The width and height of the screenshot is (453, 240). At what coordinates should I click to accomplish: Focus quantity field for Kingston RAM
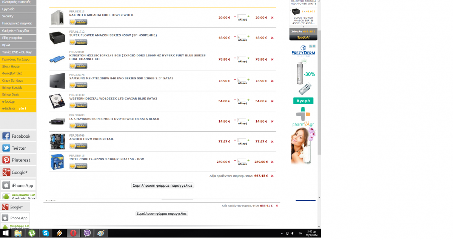[x=242, y=58]
